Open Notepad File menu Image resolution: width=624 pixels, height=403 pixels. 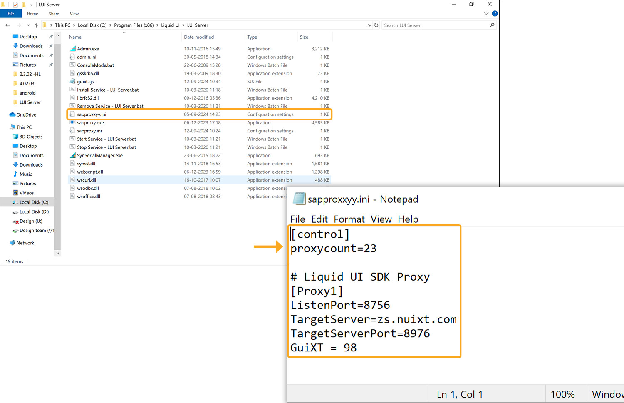297,219
